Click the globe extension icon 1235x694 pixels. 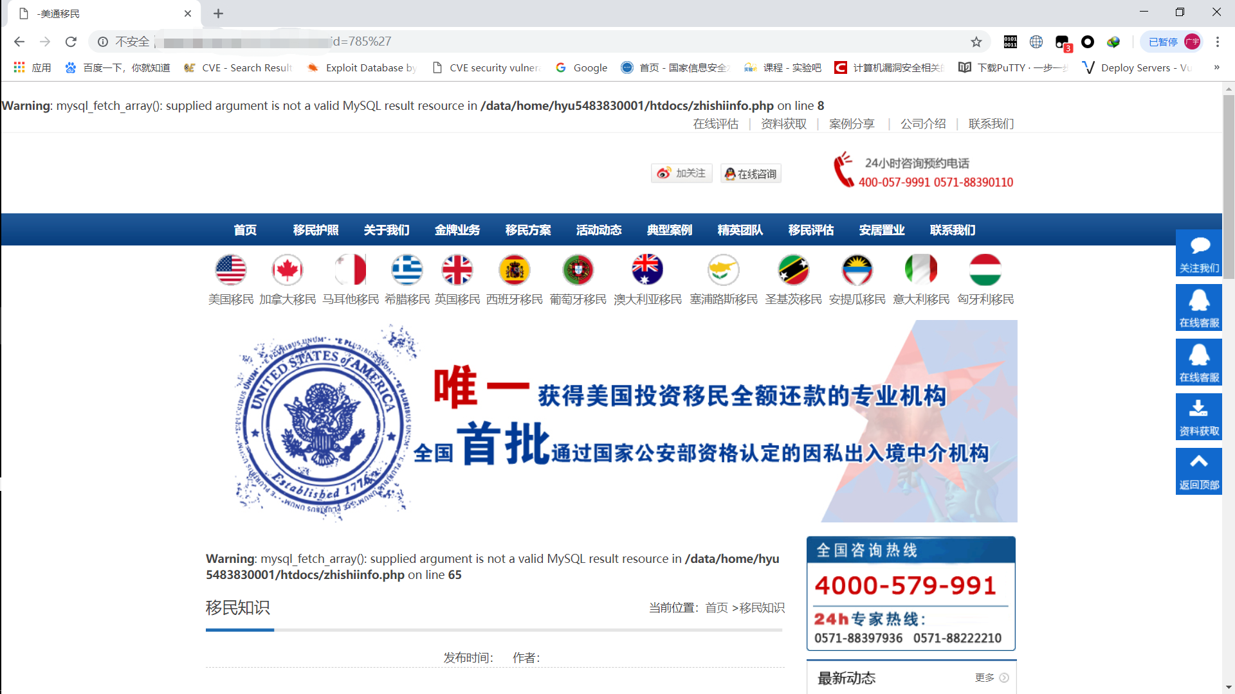tap(1036, 42)
